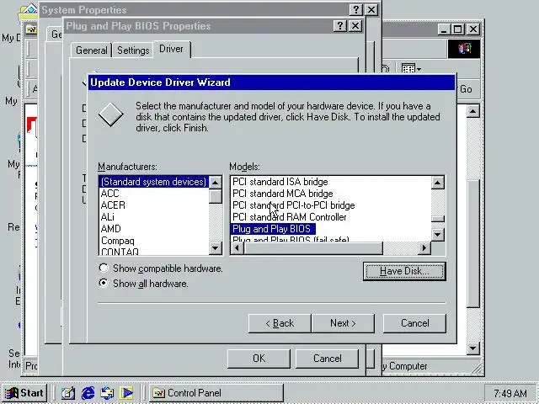
Task: Click Models list horizontal scroll left arrow
Action: point(237,247)
